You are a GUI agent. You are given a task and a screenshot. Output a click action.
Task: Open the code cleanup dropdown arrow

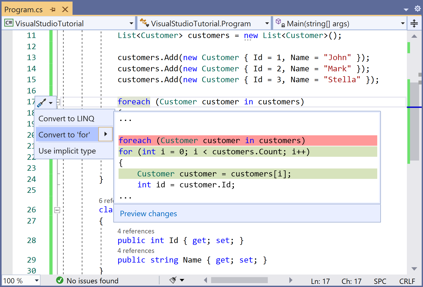tap(182, 280)
